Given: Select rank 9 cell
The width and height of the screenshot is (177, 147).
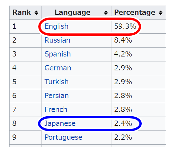Looking at the screenshot, I should pos(26,137).
